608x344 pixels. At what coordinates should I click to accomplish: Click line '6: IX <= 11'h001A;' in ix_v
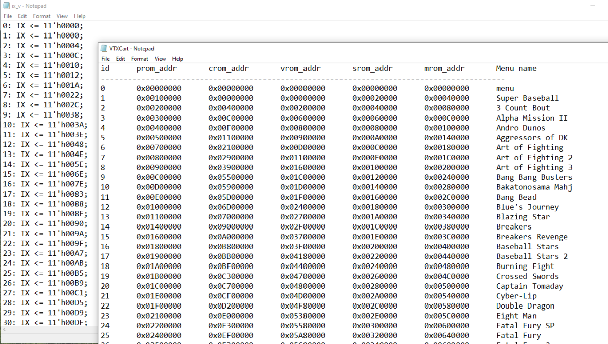[43, 85]
